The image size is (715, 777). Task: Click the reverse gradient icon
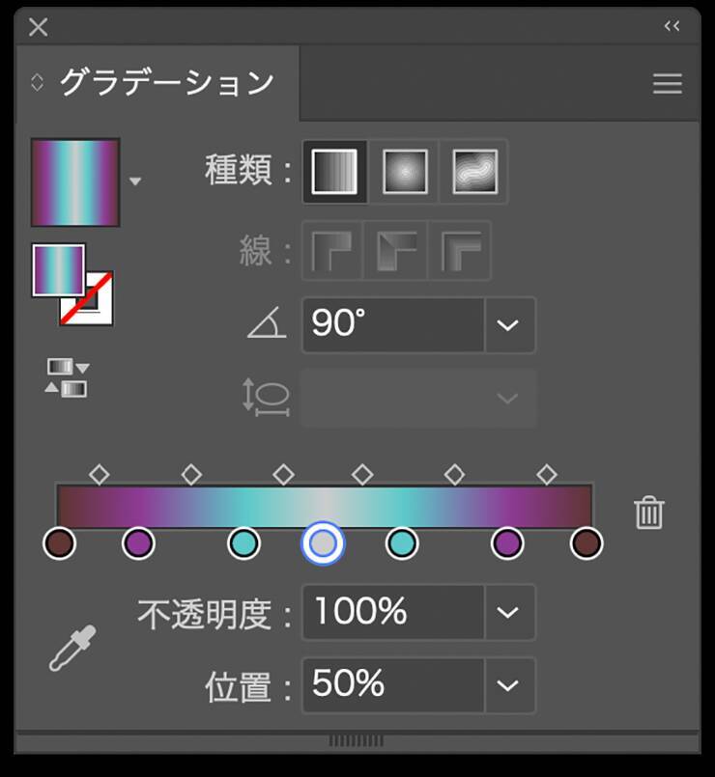click(67, 377)
